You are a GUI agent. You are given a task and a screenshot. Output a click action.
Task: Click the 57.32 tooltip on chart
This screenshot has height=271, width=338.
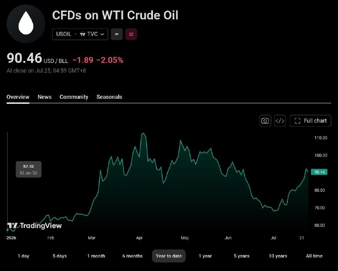[28, 169]
